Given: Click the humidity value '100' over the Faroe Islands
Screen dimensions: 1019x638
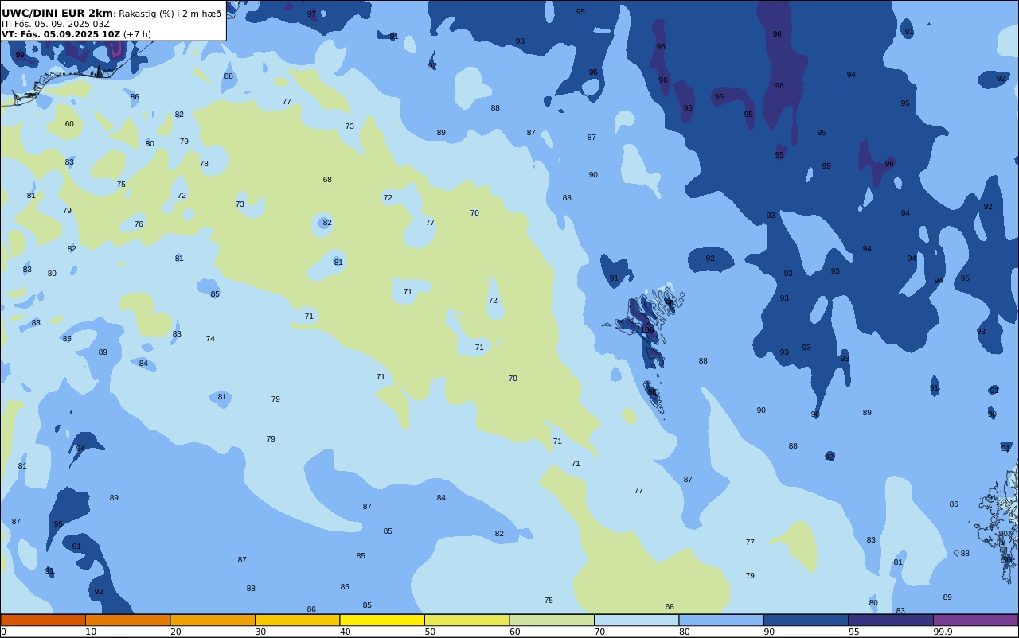Looking at the screenshot, I should [647, 329].
